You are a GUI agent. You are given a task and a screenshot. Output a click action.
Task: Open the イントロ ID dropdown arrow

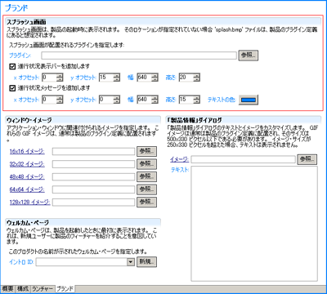[x=131, y=262]
